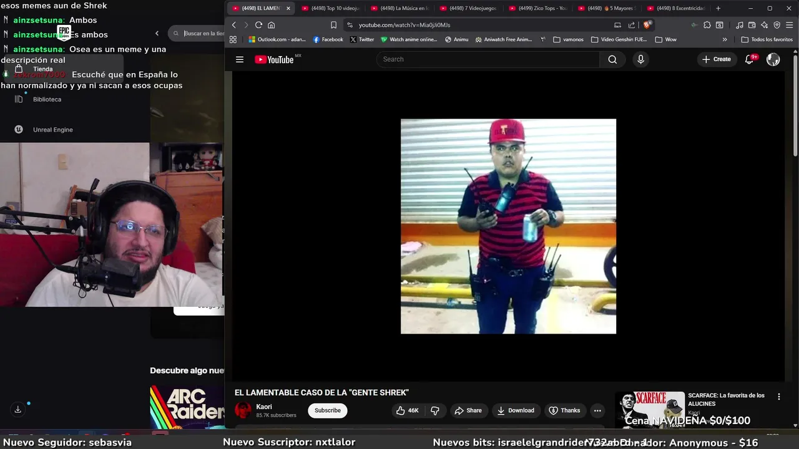Open Kaori channel name link
Screen dimensions: 799x449
tap(264, 407)
